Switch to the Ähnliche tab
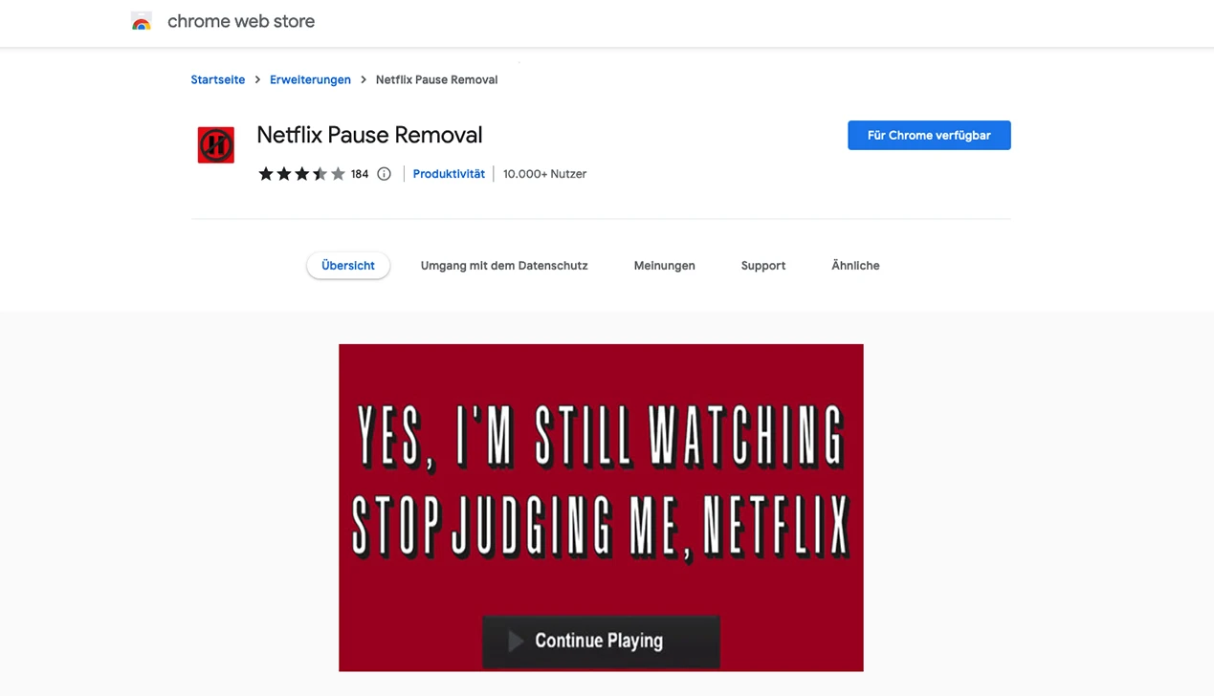The height and width of the screenshot is (696, 1214). pyautogui.click(x=855, y=266)
